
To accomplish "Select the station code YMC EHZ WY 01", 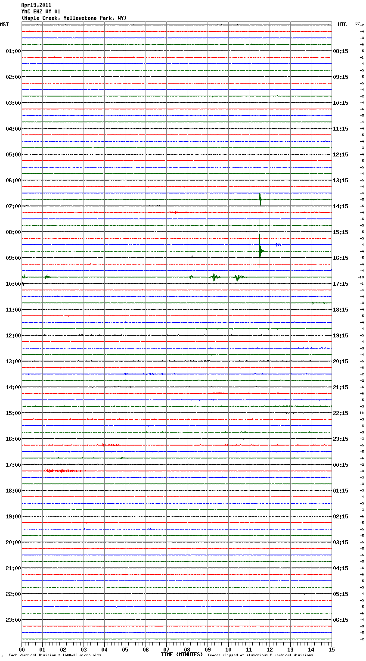I will (x=41, y=12).
